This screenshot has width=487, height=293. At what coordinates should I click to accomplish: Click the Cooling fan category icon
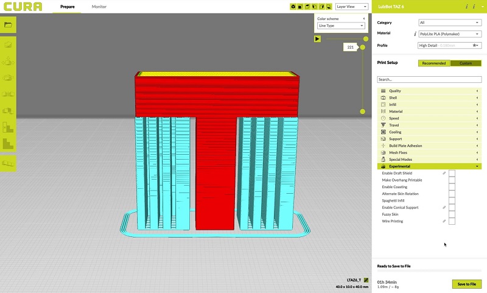(x=383, y=132)
